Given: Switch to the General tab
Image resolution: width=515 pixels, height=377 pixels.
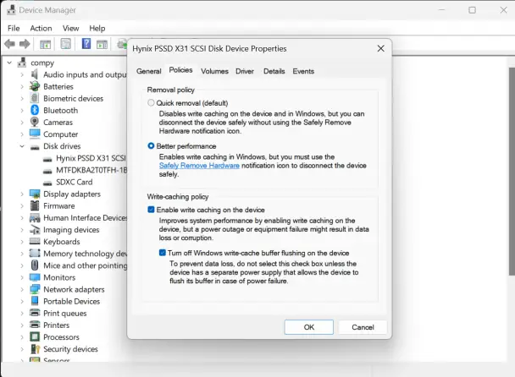Looking at the screenshot, I should tap(149, 71).
